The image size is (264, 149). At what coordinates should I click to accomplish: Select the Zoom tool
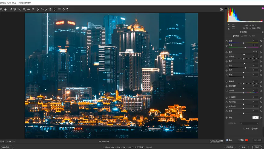pos(1,9)
